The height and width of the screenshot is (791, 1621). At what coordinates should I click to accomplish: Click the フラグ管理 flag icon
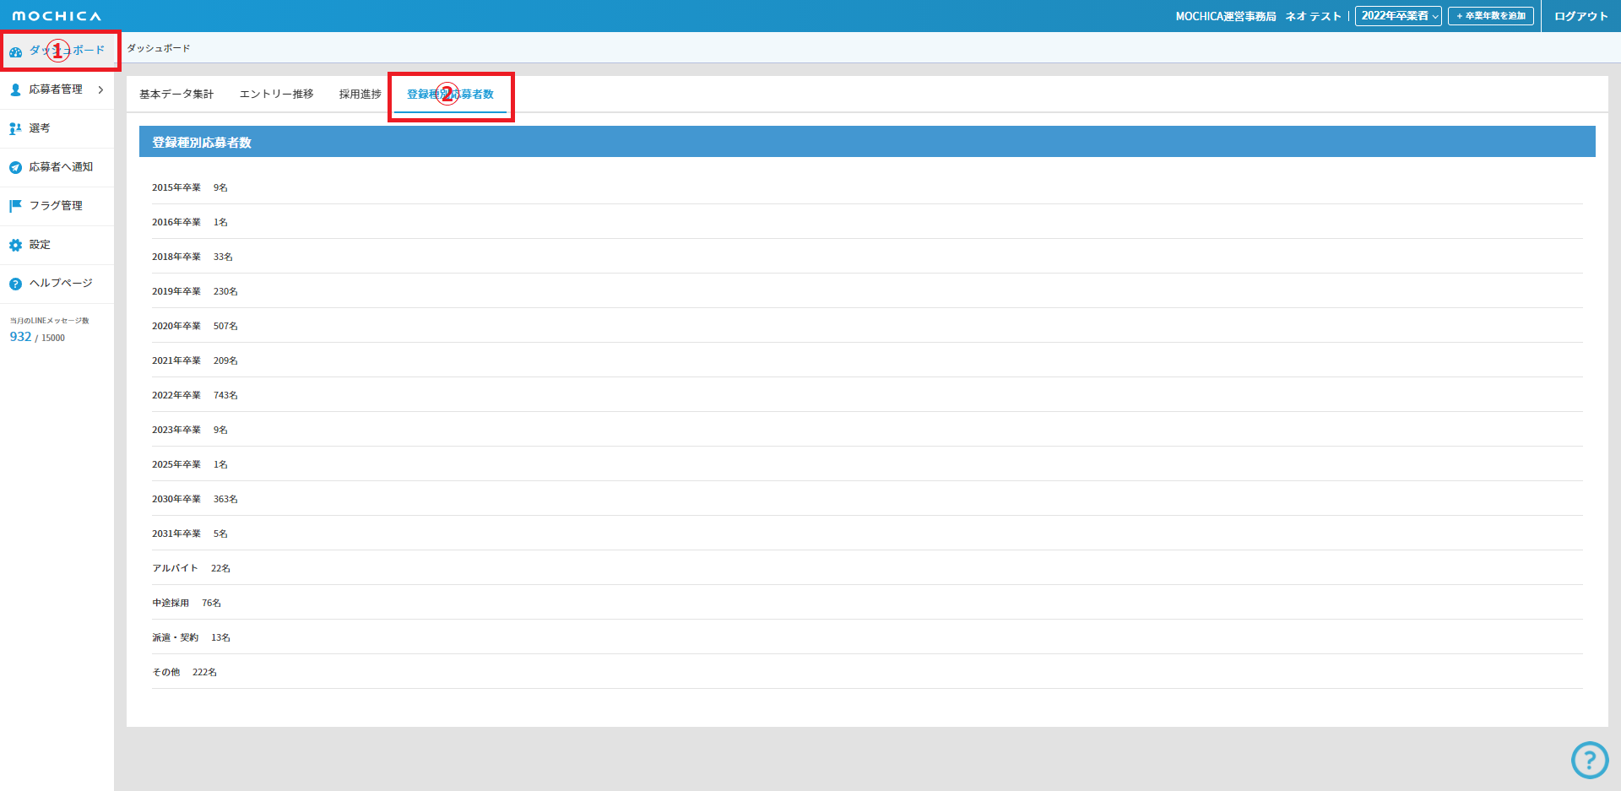(x=15, y=206)
